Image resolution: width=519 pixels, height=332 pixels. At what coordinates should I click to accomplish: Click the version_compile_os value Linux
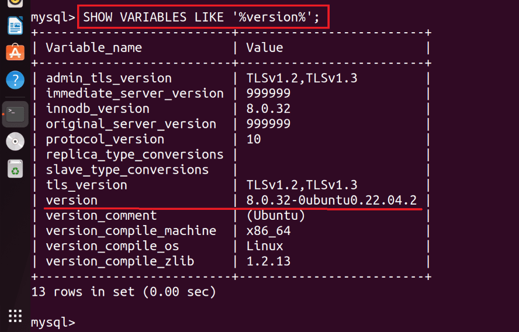[x=265, y=246]
